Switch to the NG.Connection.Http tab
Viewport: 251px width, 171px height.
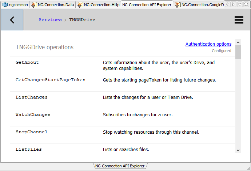[98, 5]
